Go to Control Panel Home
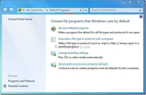Screen dimensions: 146x95 pyautogui.click(x=20, y=19)
